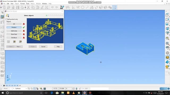The height and width of the screenshot is (95, 170).
Task: Open Microsoft Edge from the taskbar
Action: (x=52, y=93)
